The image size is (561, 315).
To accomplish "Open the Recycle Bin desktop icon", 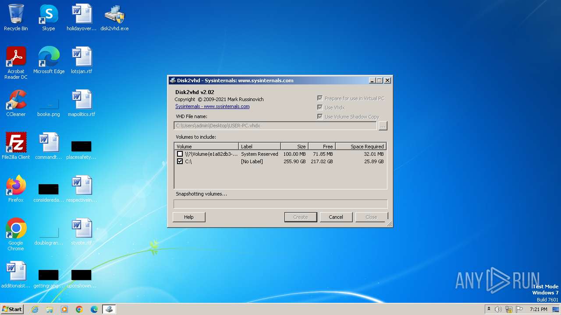I will 16,17.
